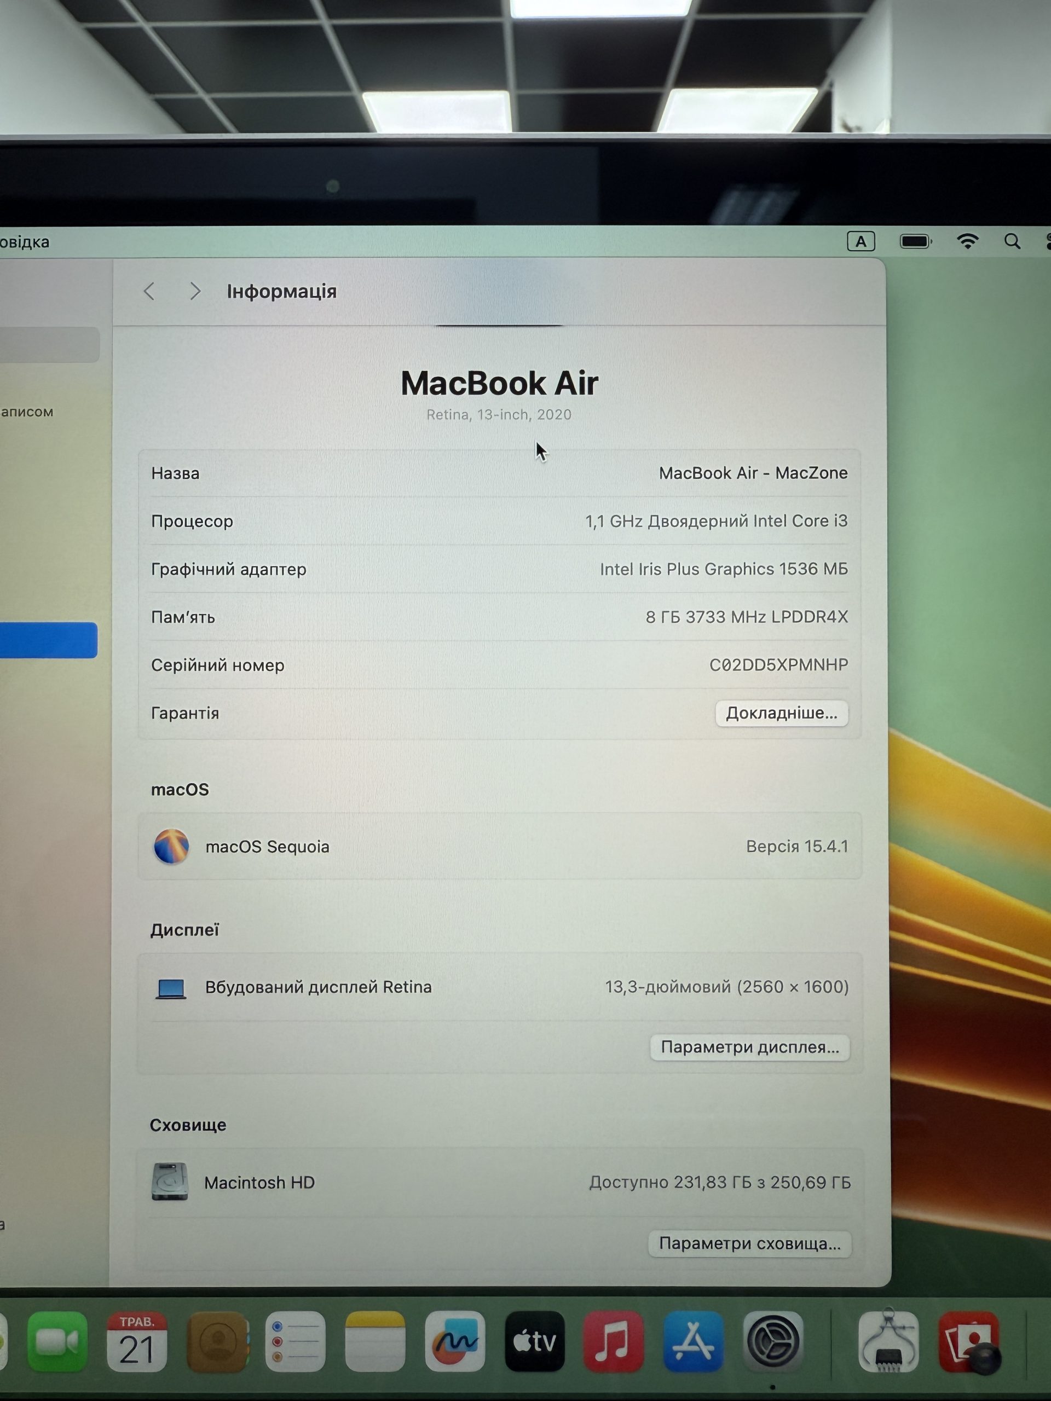Viewport: 1051px width, 1401px height.
Task: Open App Store in the Dock
Action: pos(694,1341)
